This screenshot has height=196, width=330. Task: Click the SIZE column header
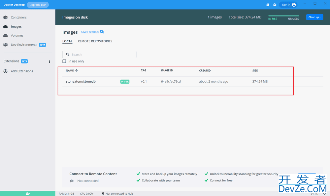click(255, 71)
